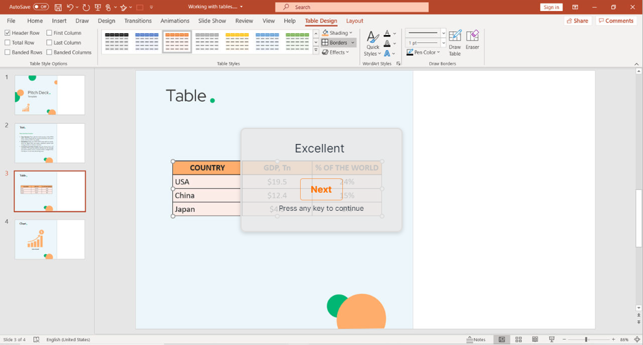Enable the Banded Rows checkbox
This screenshot has width=643, height=345.
tap(7, 53)
